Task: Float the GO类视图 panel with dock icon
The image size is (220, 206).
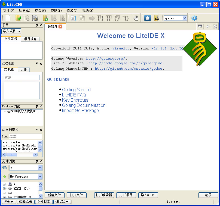Action: coord(37,64)
